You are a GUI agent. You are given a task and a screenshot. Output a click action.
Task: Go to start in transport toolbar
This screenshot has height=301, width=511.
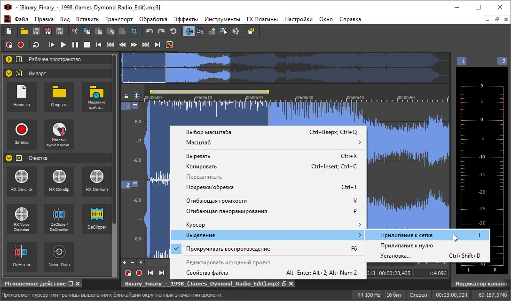pos(98,45)
